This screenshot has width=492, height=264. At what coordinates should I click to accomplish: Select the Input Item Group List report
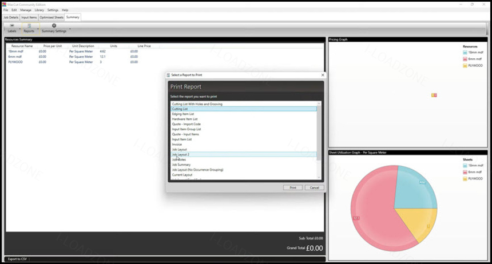click(244, 129)
